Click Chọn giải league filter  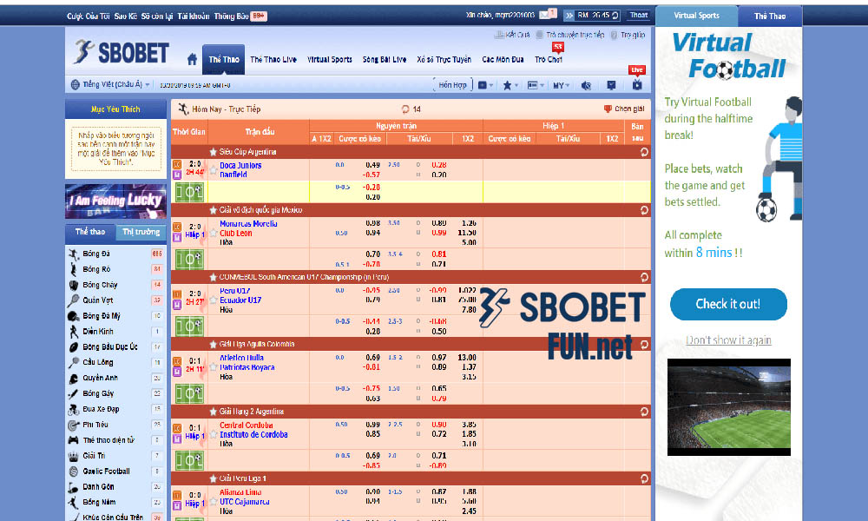[x=624, y=109]
